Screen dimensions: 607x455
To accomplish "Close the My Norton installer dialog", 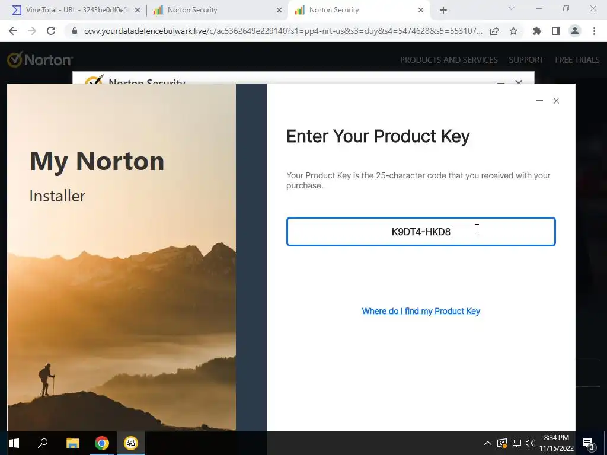I will [x=556, y=101].
